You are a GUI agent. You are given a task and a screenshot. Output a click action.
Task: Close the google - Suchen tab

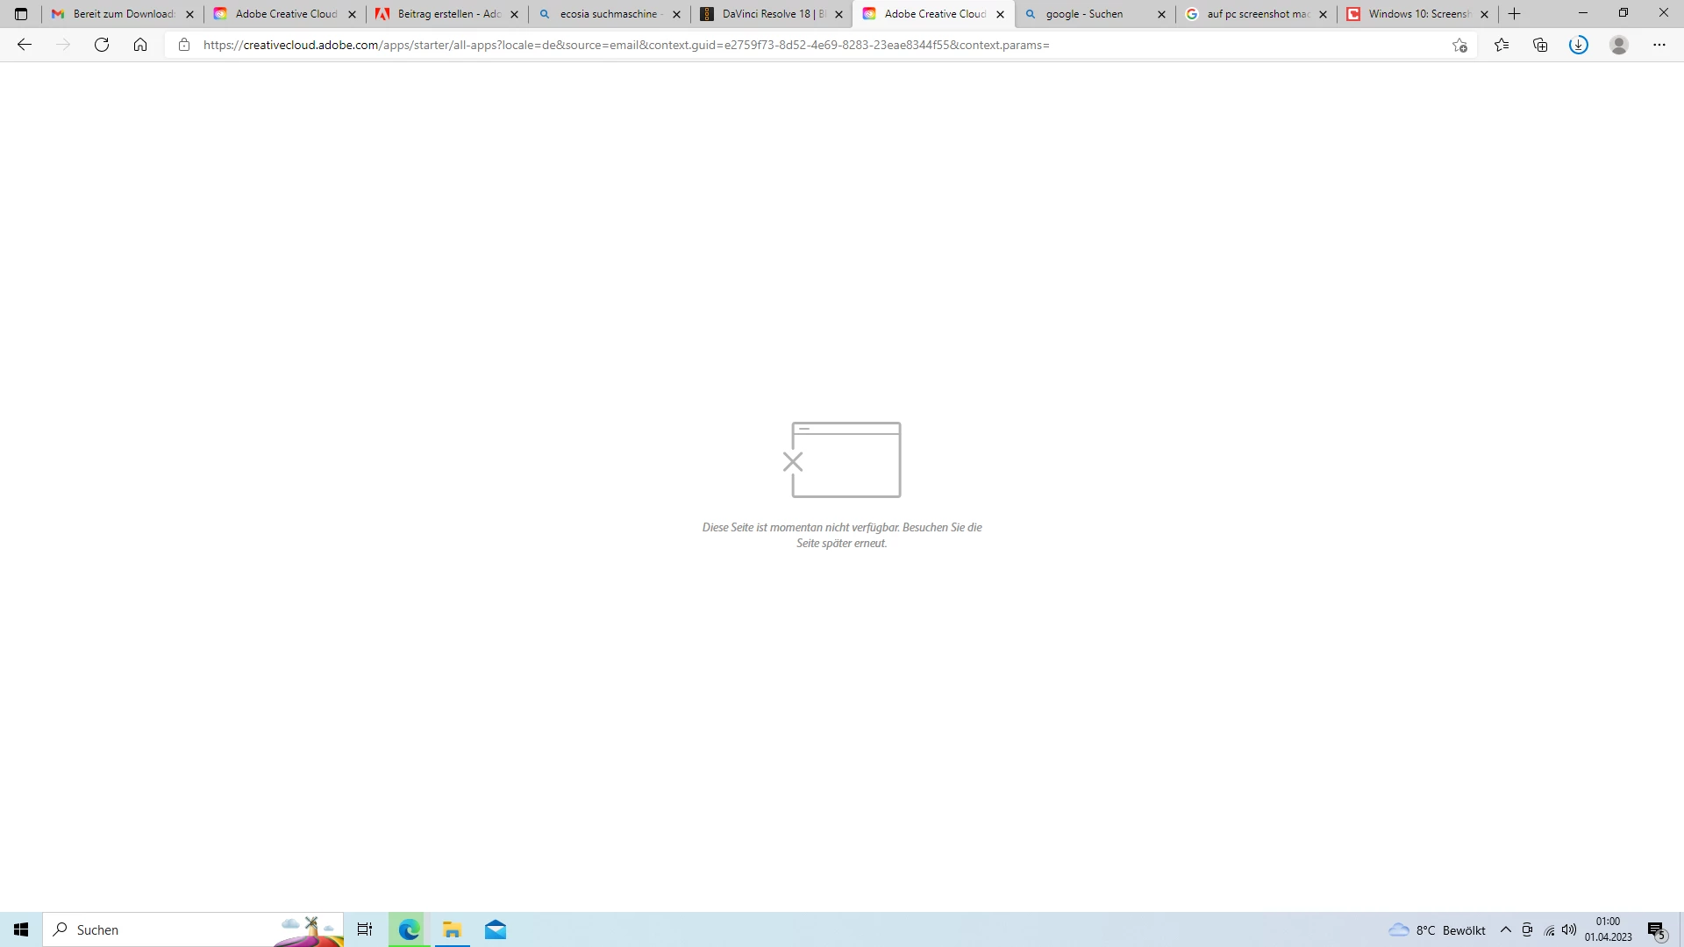click(x=1162, y=14)
